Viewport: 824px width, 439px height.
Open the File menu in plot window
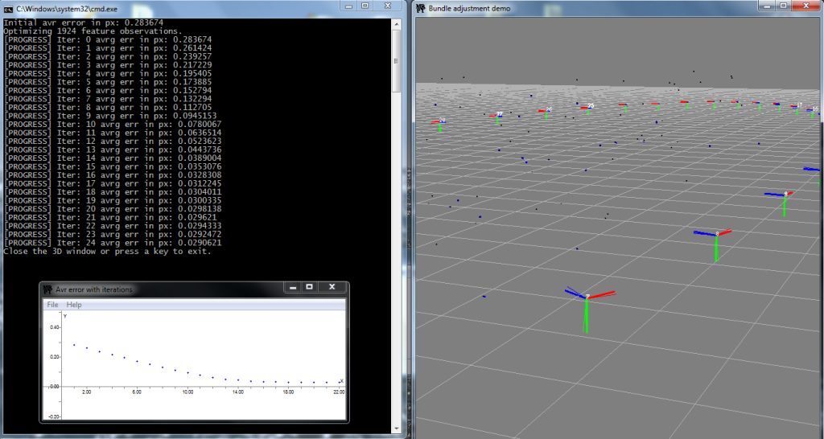tap(52, 305)
